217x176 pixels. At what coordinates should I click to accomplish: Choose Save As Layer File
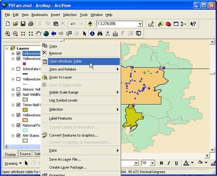point(80,159)
